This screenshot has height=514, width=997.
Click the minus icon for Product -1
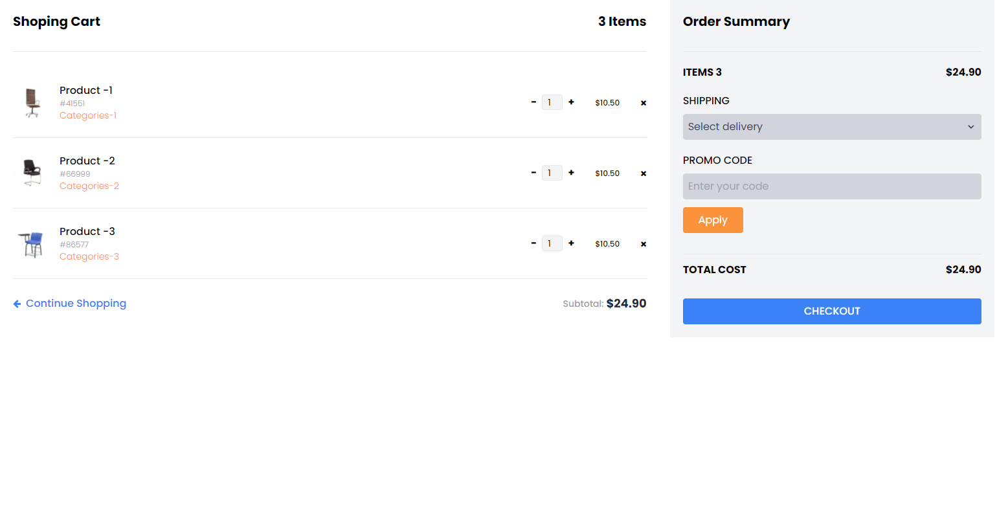[x=533, y=102]
